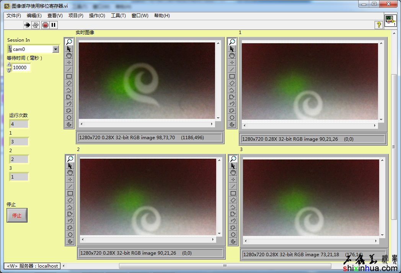Select the Oval tool in display 3 palette
Image resolution: width=401 pixels, height=273 pixels.
(x=233, y=234)
